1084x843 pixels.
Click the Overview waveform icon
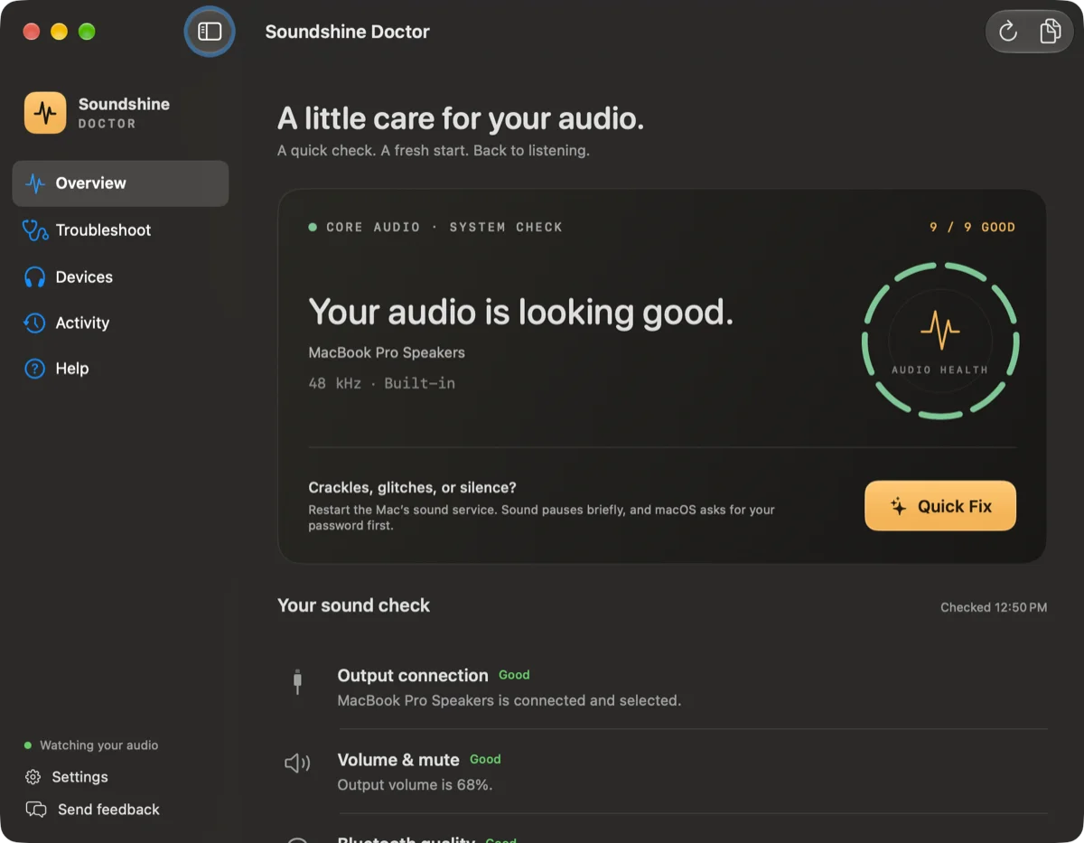(x=35, y=183)
